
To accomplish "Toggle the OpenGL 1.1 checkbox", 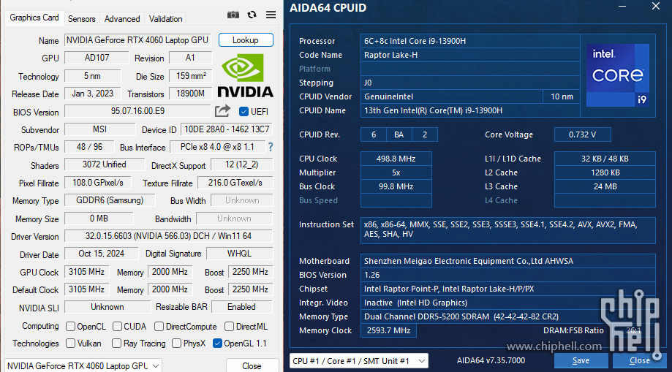I will click(217, 343).
